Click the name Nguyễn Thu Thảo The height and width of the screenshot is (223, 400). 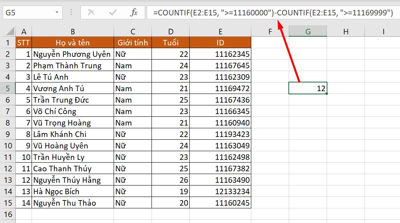(65, 203)
